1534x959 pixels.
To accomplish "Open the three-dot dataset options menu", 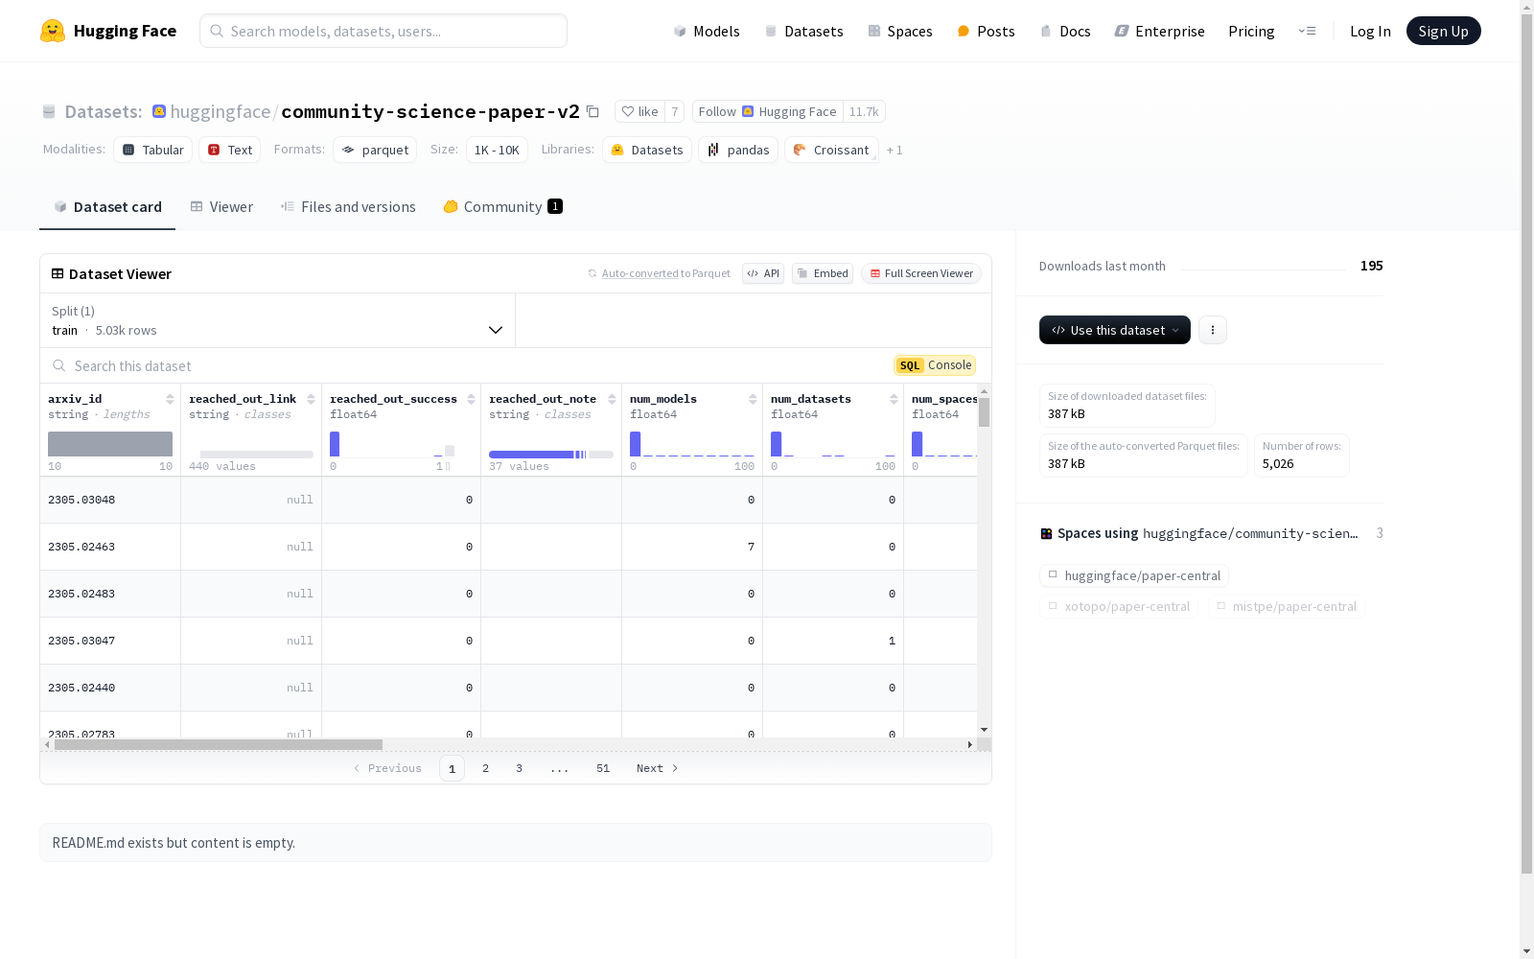I will pos(1213,330).
